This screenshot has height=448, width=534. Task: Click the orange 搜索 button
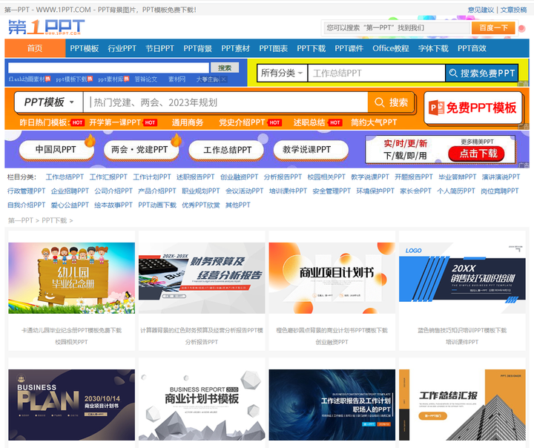click(x=391, y=102)
